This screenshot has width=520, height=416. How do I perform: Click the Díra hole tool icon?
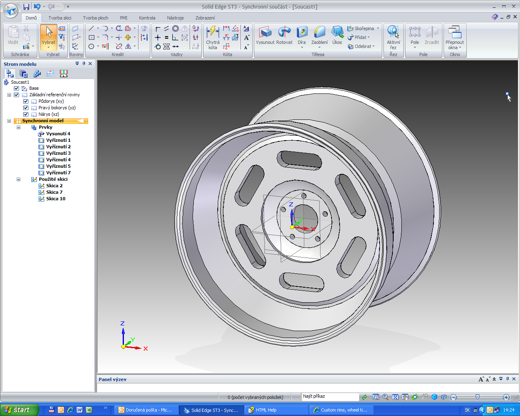[x=301, y=32]
